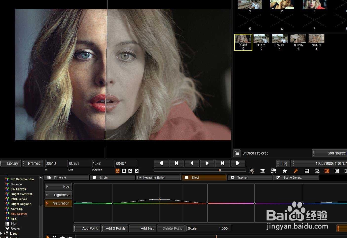This screenshot has width=347, height=238.
Task: Click the playback position scrub bar
Action: 200,170
